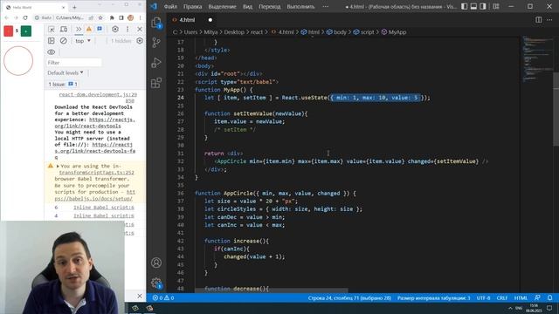Open the Extensions view
Image resolution: width=559 pixels, height=314 pixels.
(156, 83)
